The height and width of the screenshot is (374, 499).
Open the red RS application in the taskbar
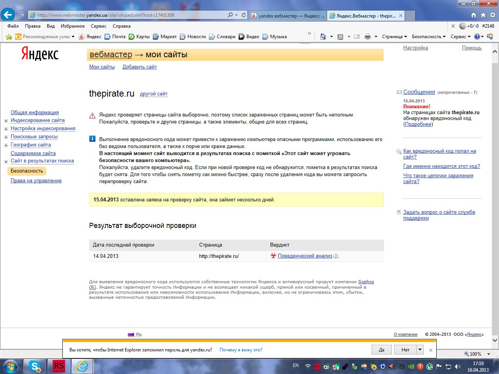click(x=58, y=367)
